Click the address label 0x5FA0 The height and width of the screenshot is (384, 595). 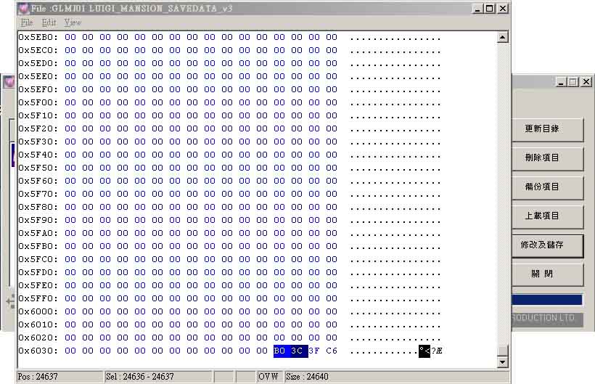(38, 233)
